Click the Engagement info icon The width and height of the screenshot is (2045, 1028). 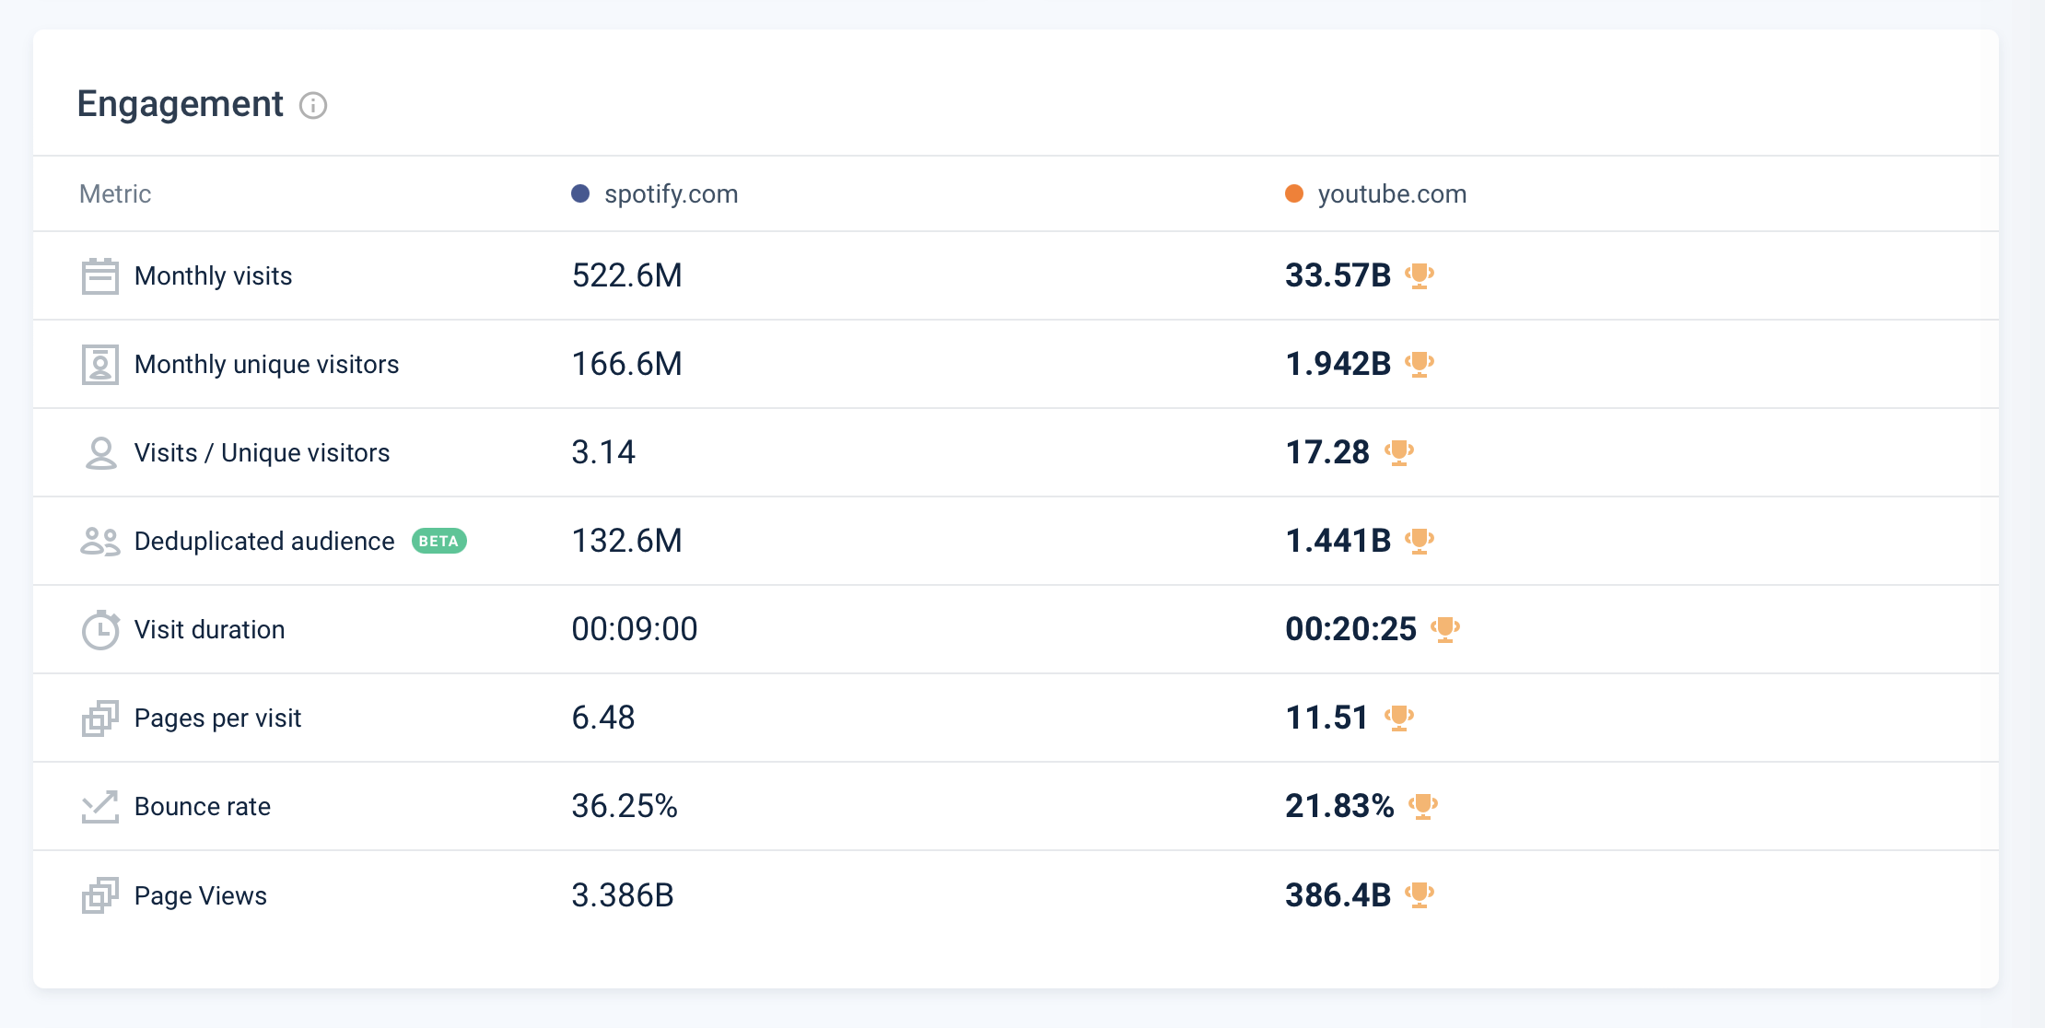[x=313, y=106]
